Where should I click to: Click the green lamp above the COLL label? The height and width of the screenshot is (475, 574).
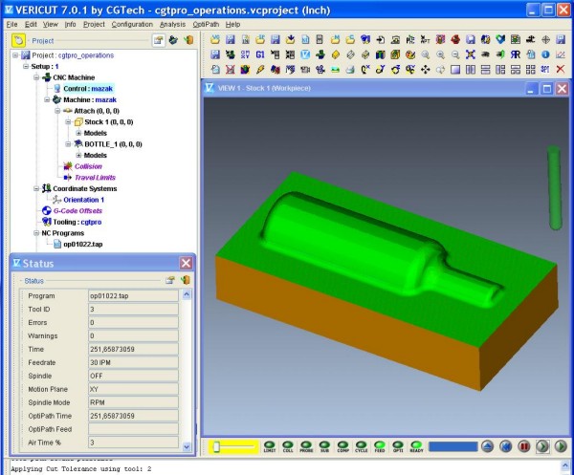[x=288, y=444]
